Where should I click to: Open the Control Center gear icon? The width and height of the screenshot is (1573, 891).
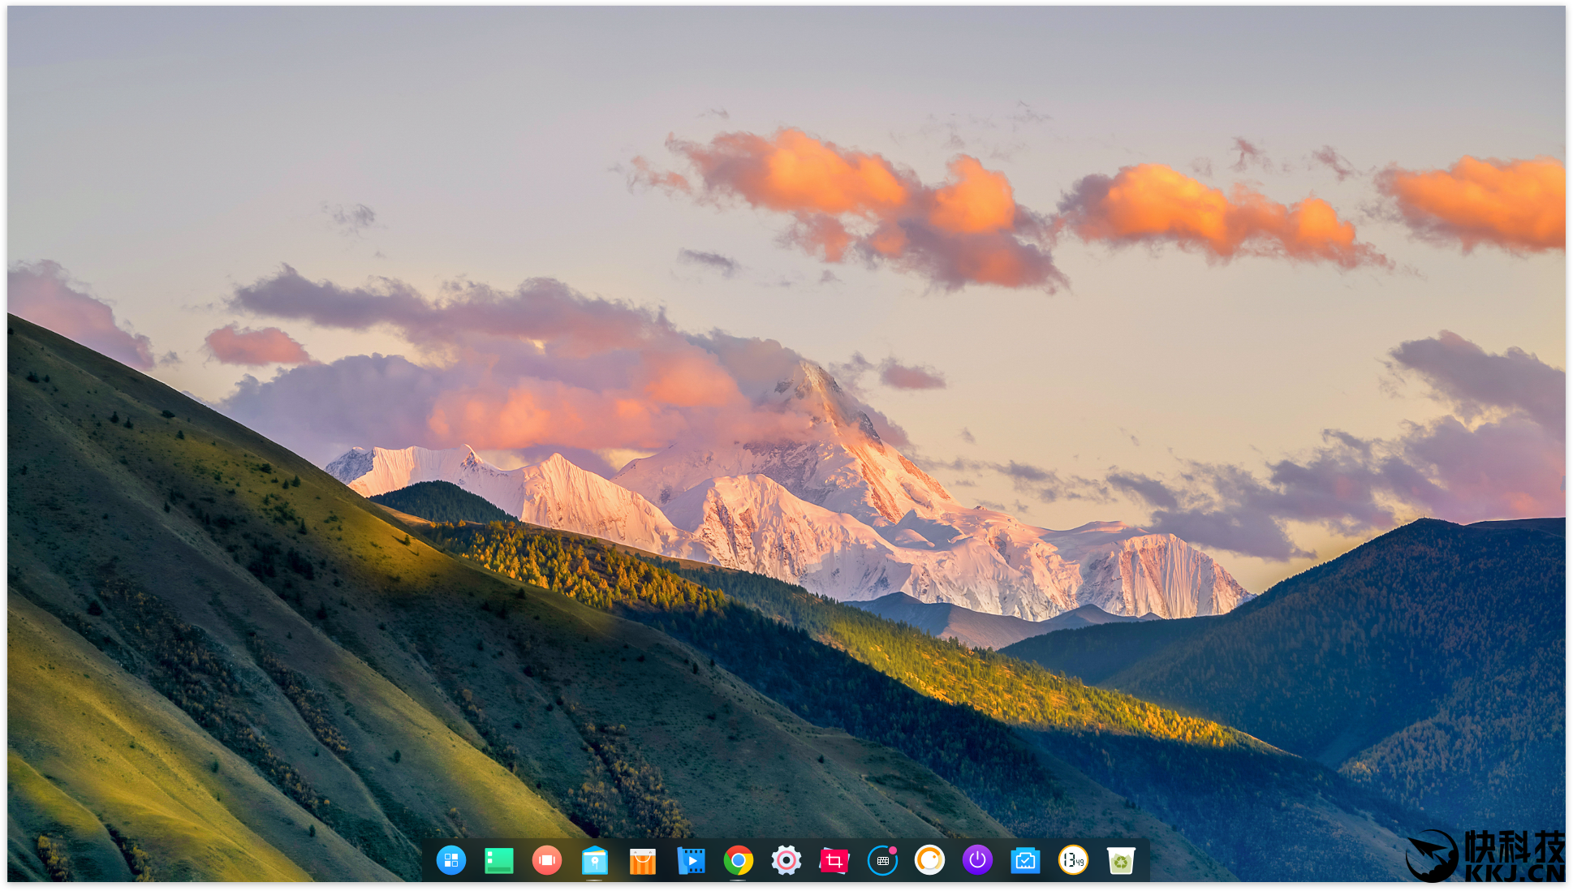coord(786,860)
